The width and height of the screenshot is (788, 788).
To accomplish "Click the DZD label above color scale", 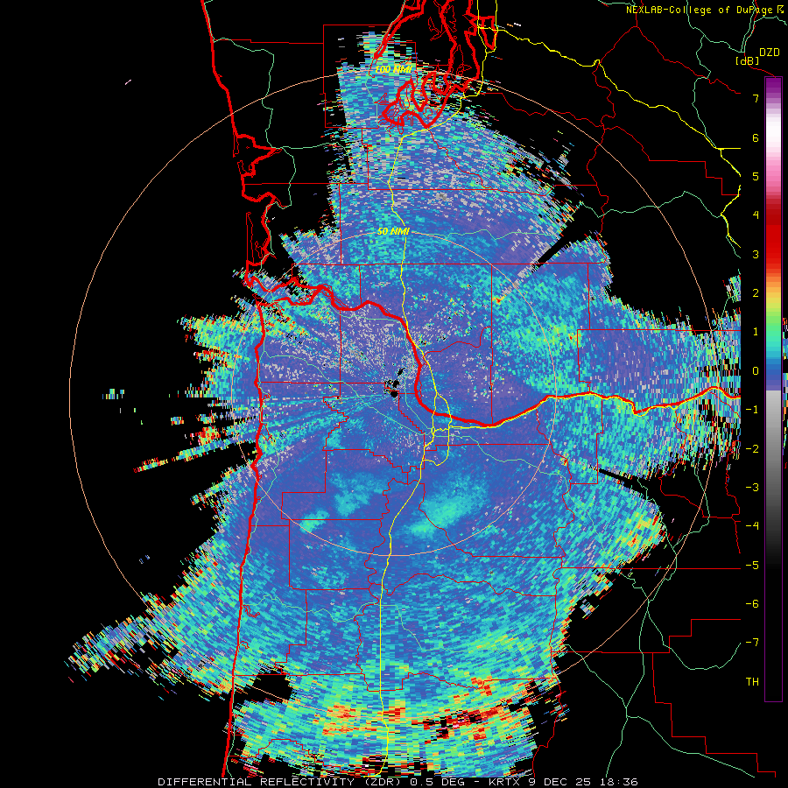I will point(769,53).
